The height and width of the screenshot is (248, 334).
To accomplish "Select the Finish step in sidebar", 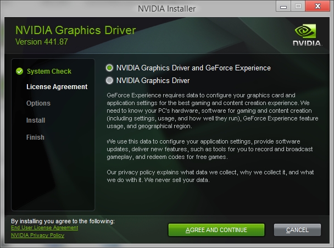I will click(x=35, y=137).
